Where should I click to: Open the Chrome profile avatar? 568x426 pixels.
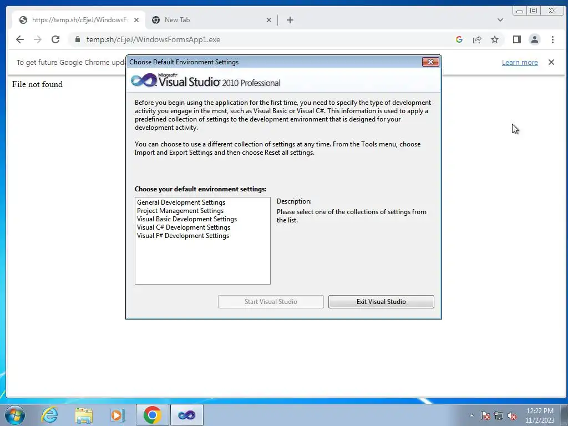tap(534, 39)
